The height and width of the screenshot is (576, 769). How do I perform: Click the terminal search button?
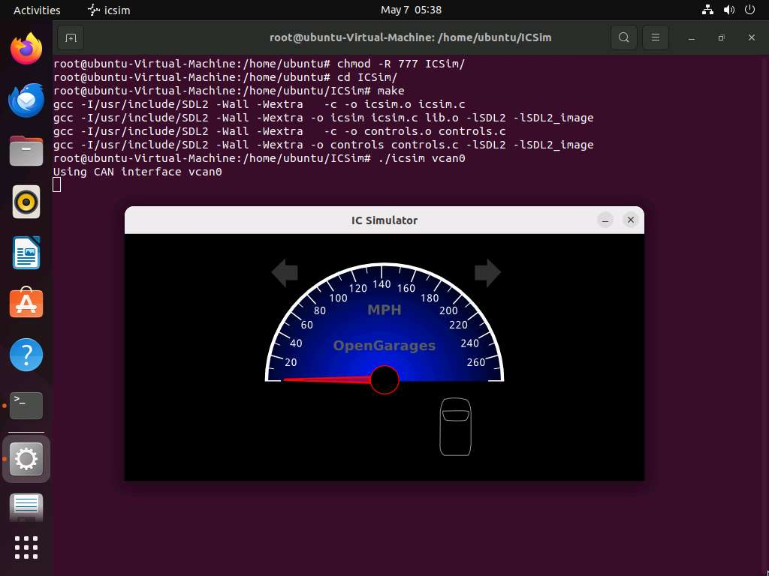pyautogui.click(x=623, y=37)
